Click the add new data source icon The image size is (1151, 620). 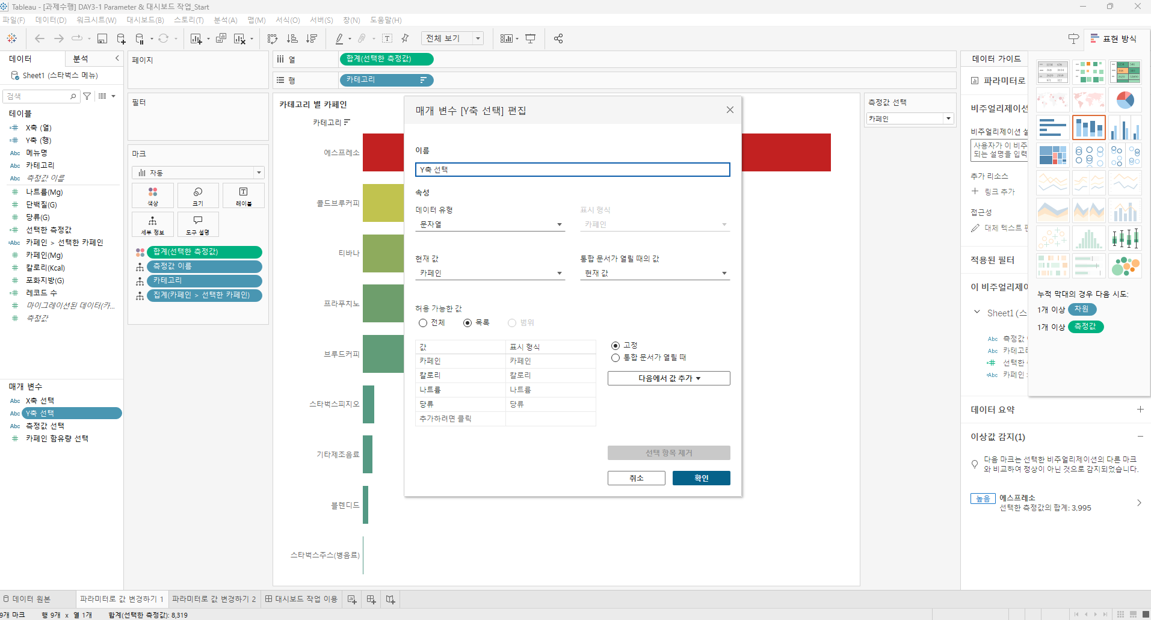(121, 38)
